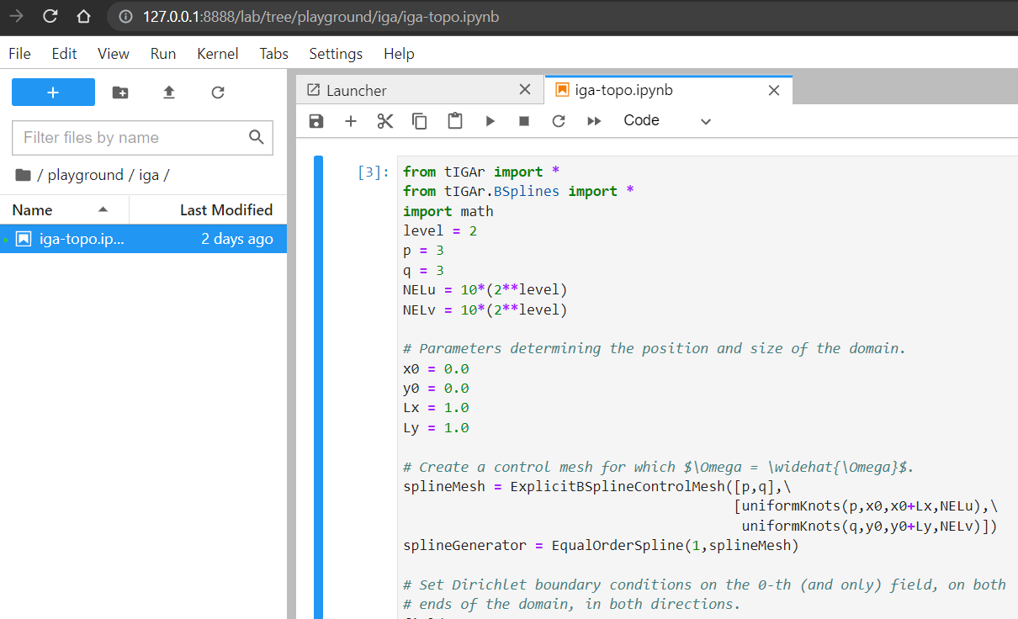Paste cell from clipboard
The width and height of the screenshot is (1018, 619).
(x=455, y=121)
